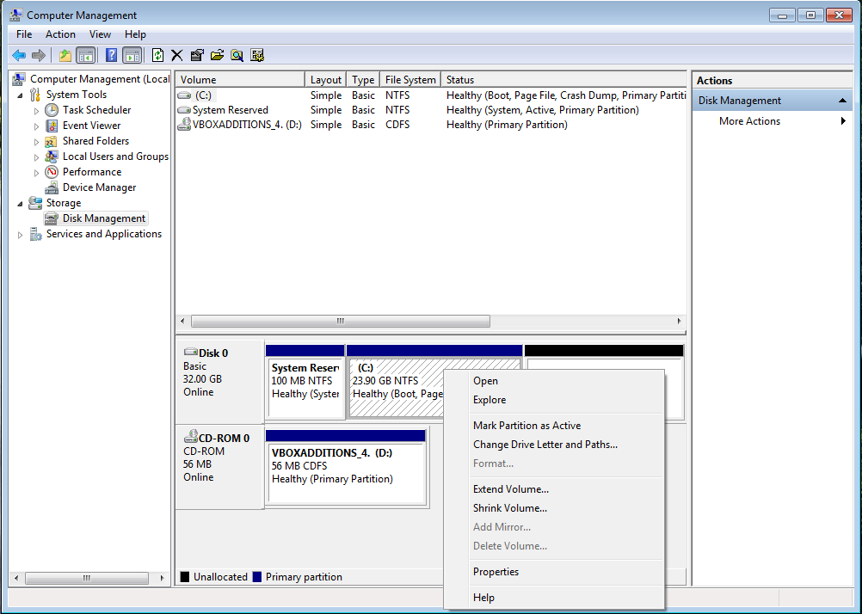
Task: Click the console tree horizontal scrollbar thumb
Action: click(x=87, y=578)
